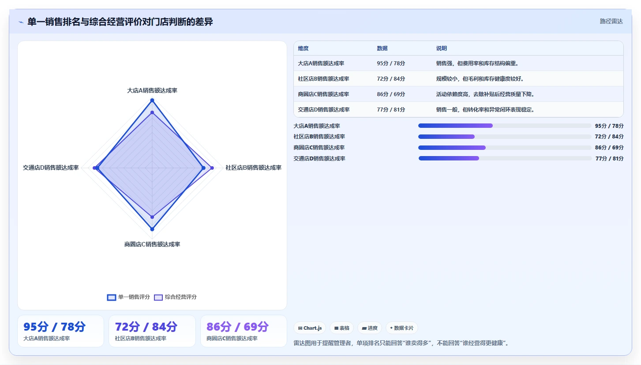The height and width of the screenshot is (365, 641).
Task: Select table row 交通店D销售额达成率
Action: pyautogui.click(x=458, y=109)
